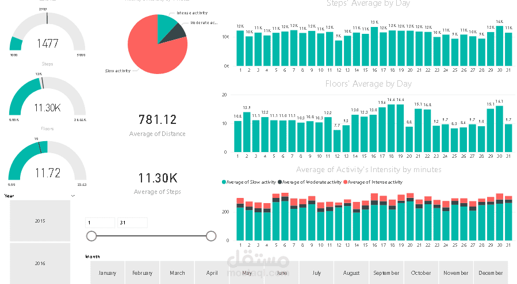Filter by November month tile
This screenshot has width=517, height=284.
point(456,273)
